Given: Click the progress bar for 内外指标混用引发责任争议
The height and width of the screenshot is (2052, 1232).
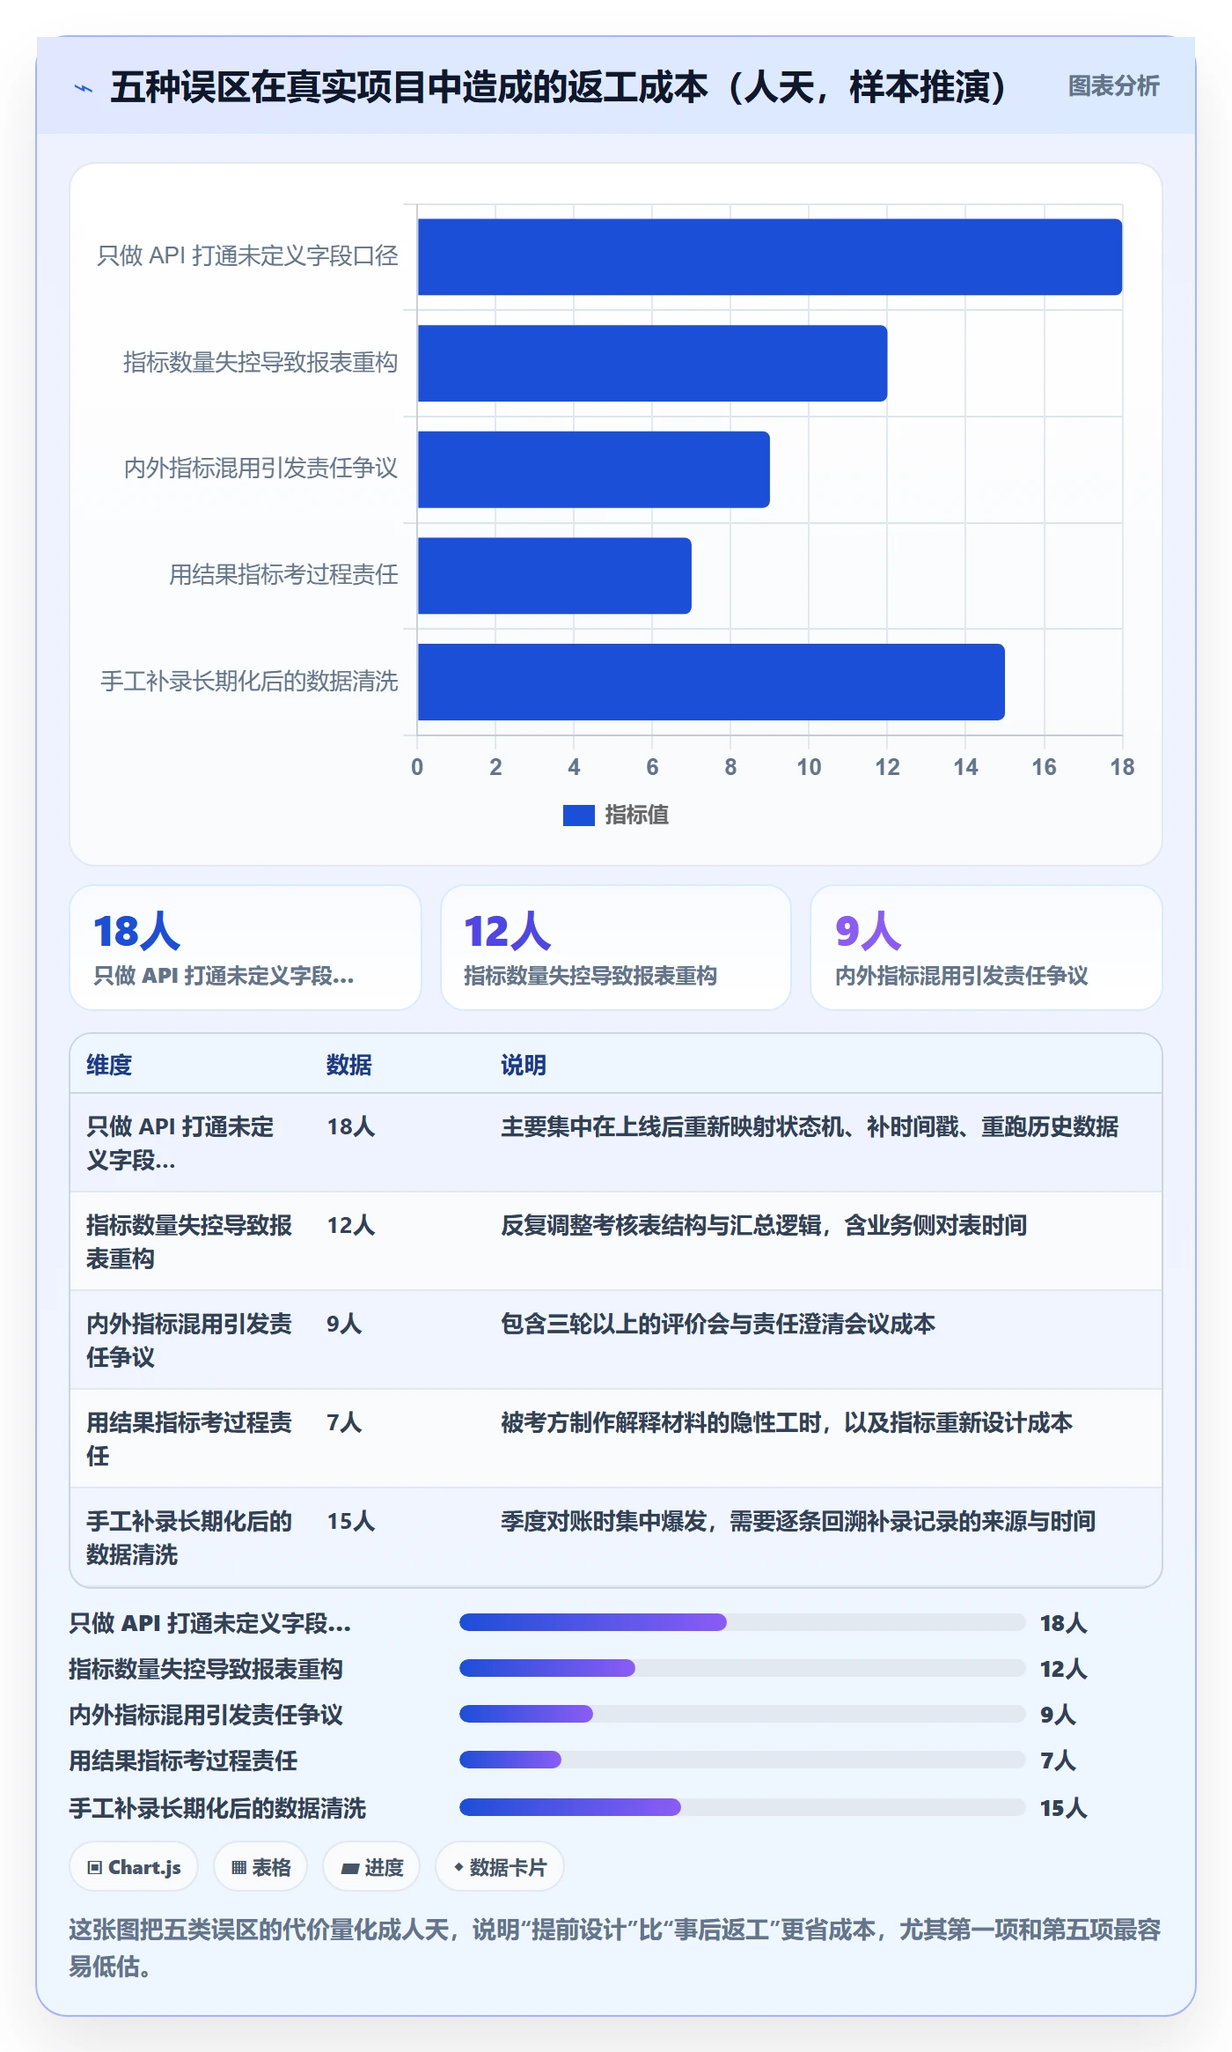Looking at the screenshot, I should 743,1714.
